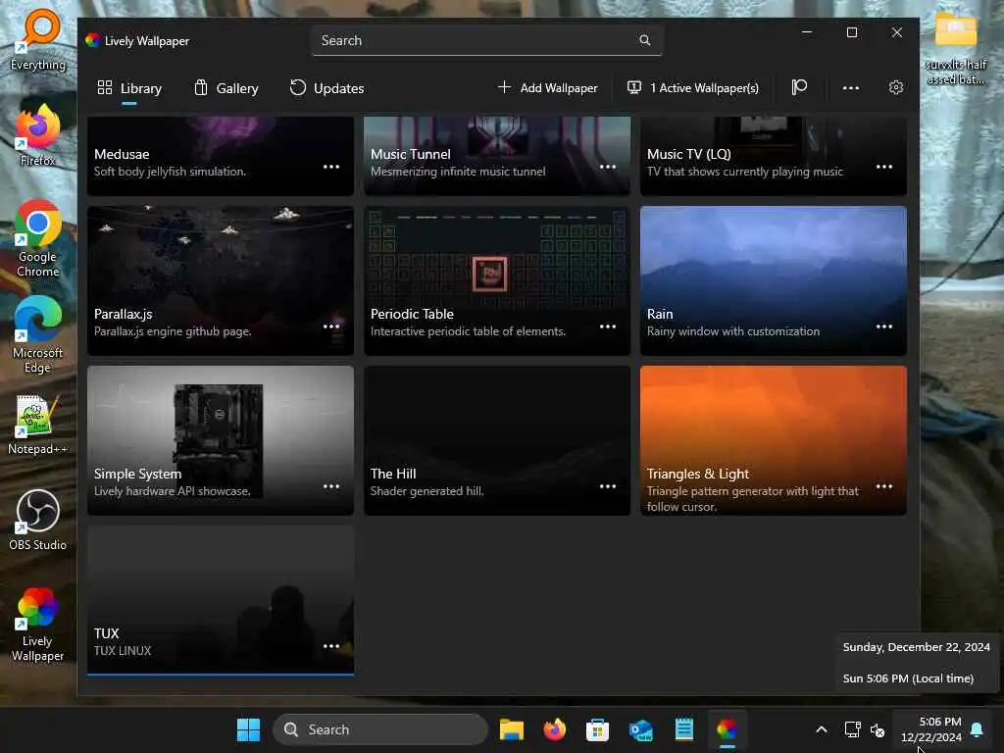
Task: Click the Music TV (LQ) title
Action: coord(689,154)
